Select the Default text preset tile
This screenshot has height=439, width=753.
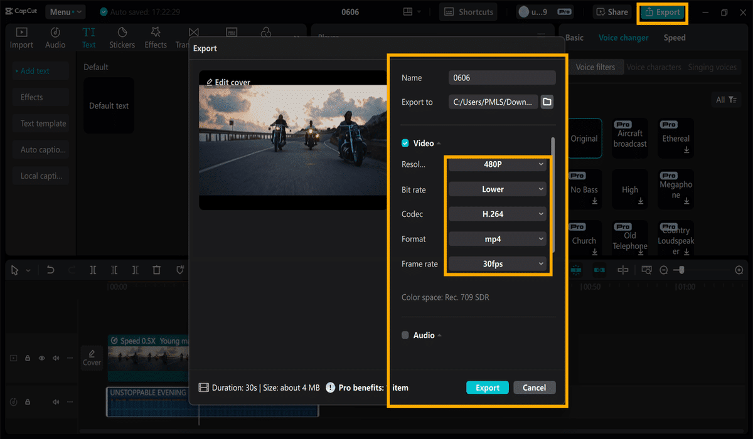point(109,105)
